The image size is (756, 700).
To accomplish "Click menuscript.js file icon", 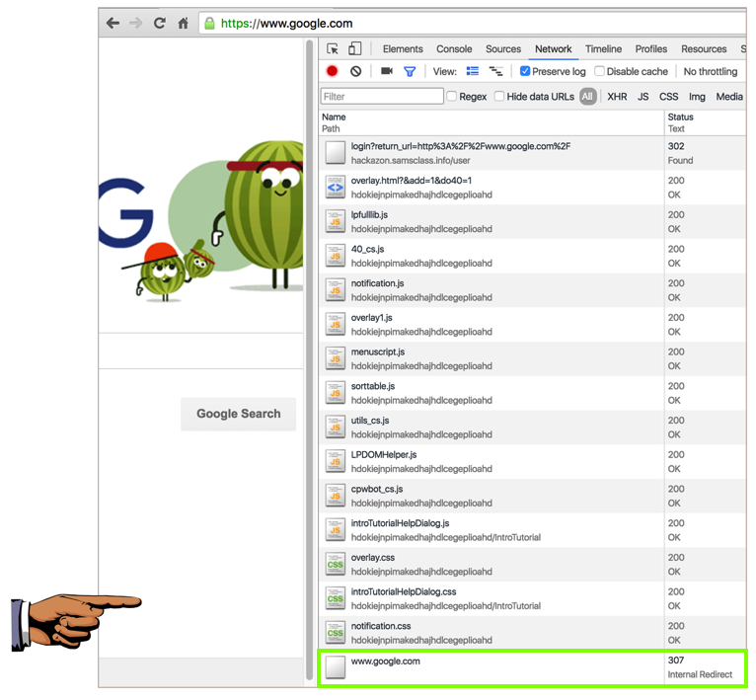I will (336, 358).
